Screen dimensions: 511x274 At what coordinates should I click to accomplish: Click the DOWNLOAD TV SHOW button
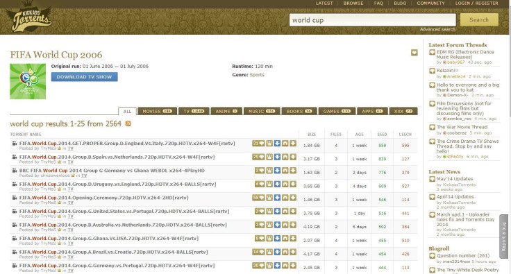pyautogui.click(x=84, y=77)
